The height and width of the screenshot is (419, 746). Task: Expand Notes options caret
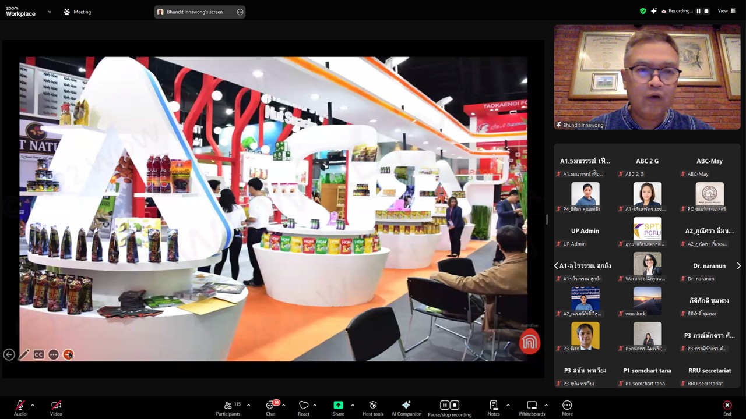click(x=508, y=405)
